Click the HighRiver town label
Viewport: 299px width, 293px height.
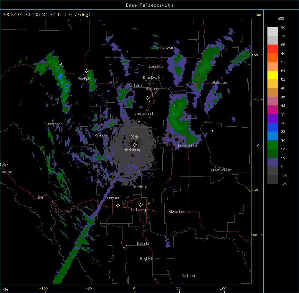(x=149, y=259)
